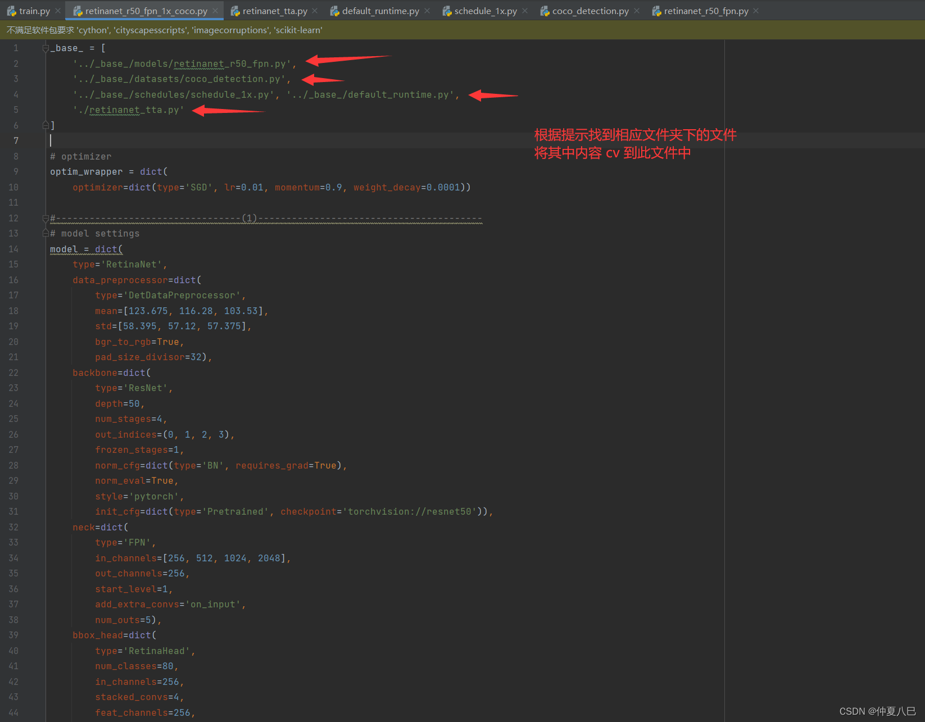The width and height of the screenshot is (925, 722).
Task: Collapse the model settings code fold
Action: 44,233
